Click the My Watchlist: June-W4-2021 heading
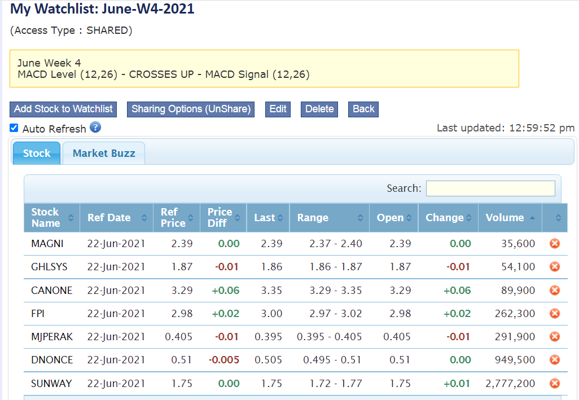The height and width of the screenshot is (400, 579). tap(102, 9)
